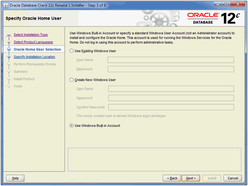This screenshot has height=186, width=248.
Task: Click the existing user Password field
Action: tap(171, 69)
